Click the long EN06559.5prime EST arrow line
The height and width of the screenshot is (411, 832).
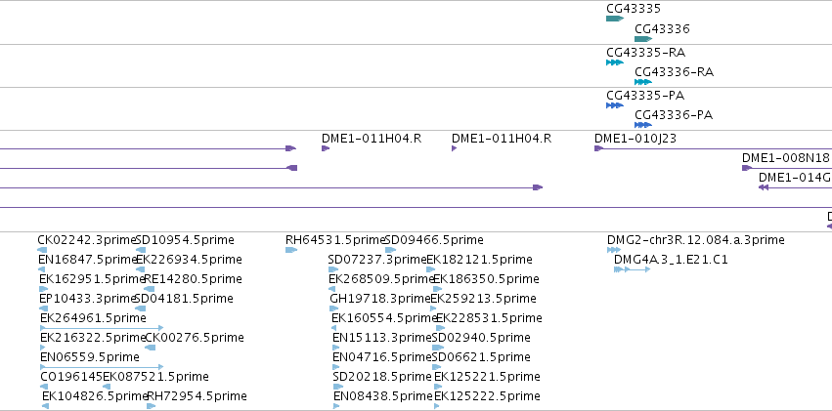tap(102, 367)
